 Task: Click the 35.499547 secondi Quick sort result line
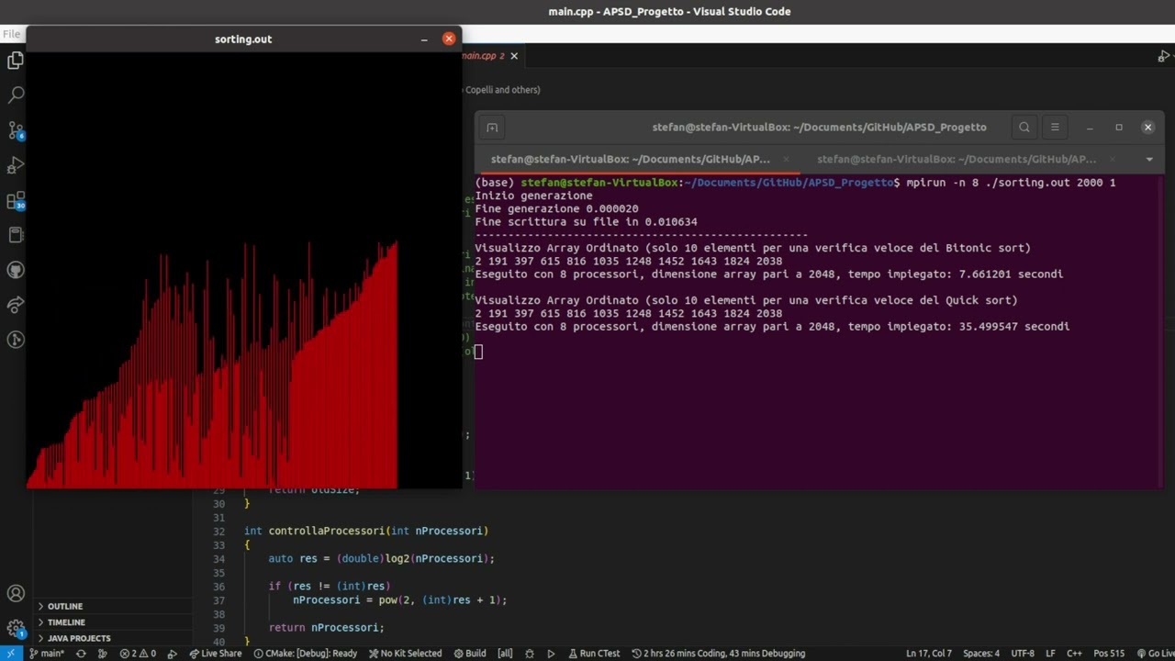pyautogui.click(x=772, y=326)
